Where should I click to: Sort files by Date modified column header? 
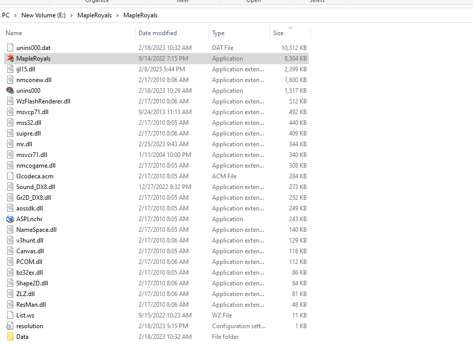pos(158,33)
